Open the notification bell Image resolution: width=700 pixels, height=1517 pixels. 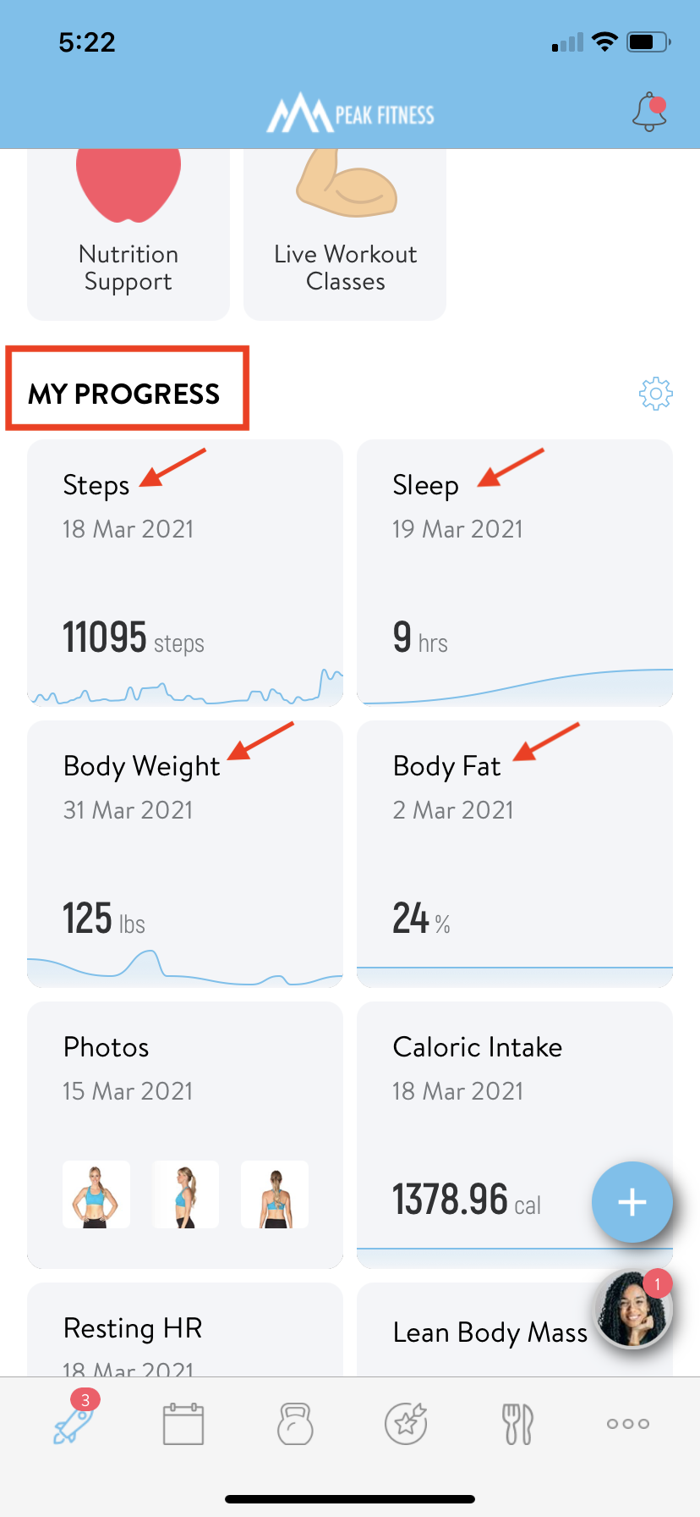649,112
